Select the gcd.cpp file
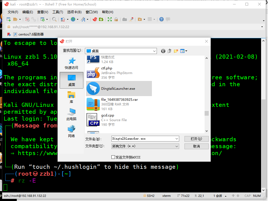The image size is (268, 201). coord(119,120)
